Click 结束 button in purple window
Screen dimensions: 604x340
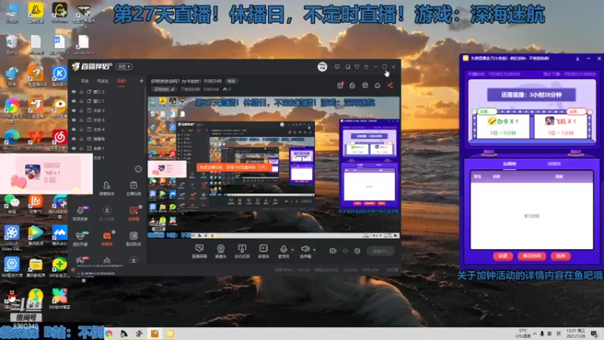[x=560, y=256]
